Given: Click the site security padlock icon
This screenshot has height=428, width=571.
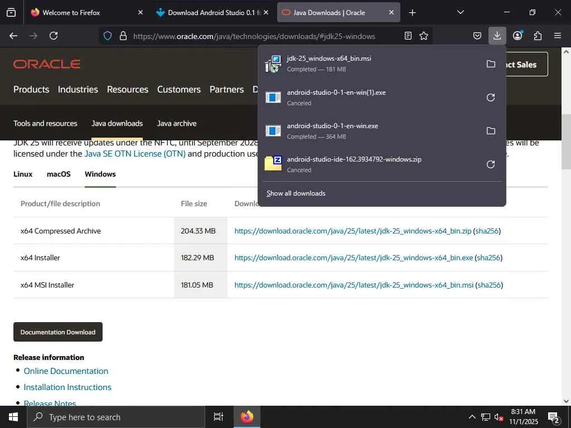Looking at the screenshot, I should (123, 36).
